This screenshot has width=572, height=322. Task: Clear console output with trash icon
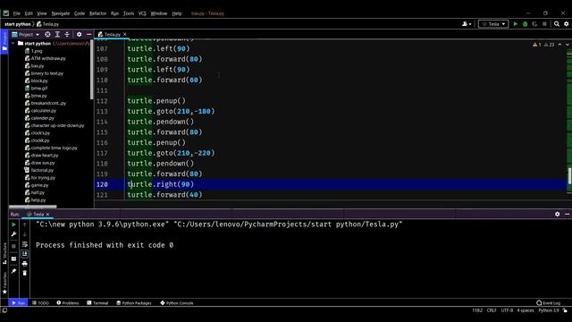(x=25, y=273)
